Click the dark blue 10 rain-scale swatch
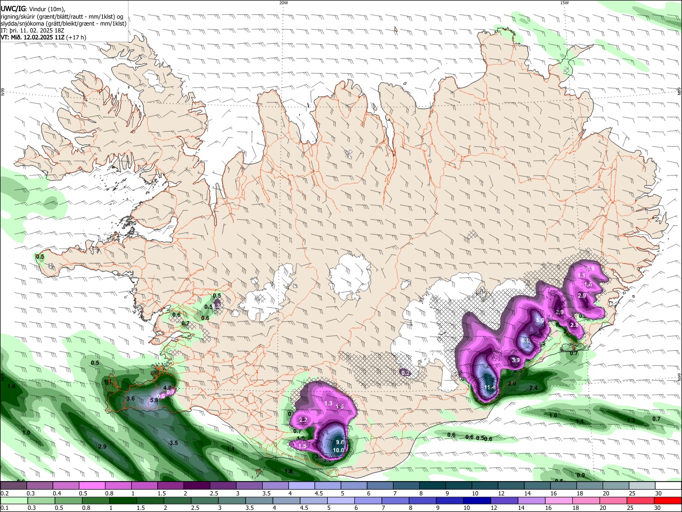 coord(476,500)
